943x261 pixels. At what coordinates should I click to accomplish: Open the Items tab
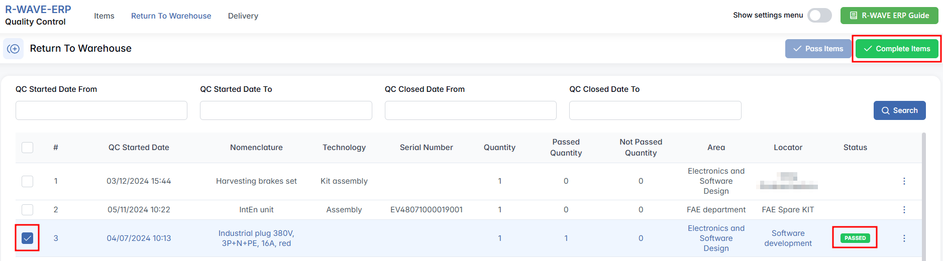104,16
